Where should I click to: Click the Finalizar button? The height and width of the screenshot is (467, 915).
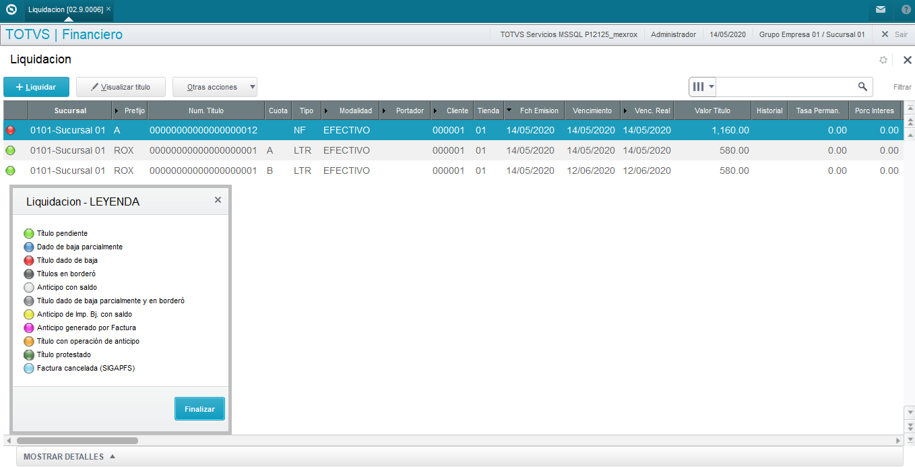click(x=199, y=409)
